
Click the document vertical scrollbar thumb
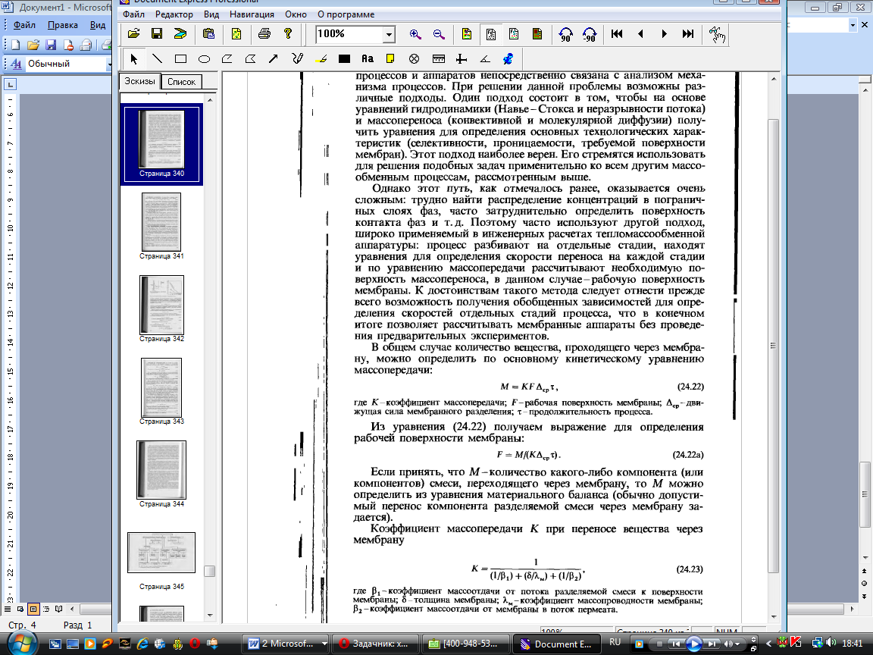pyautogui.click(x=773, y=346)
